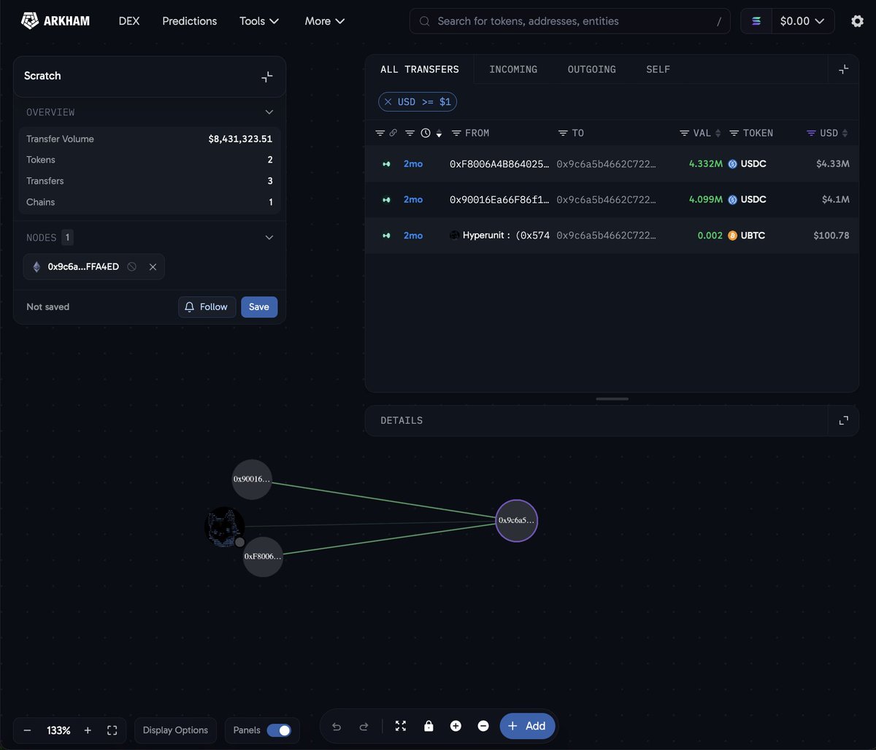Open the Arkham home logo

[55, 21]
